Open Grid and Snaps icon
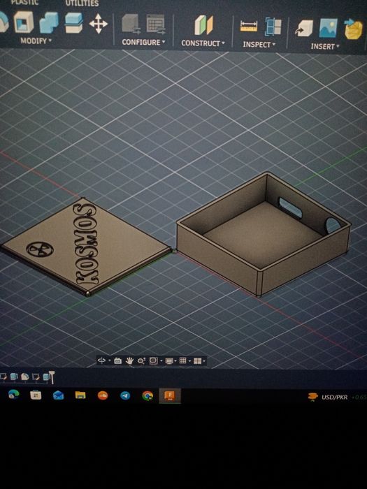The image size is (367, 489). 183,360
